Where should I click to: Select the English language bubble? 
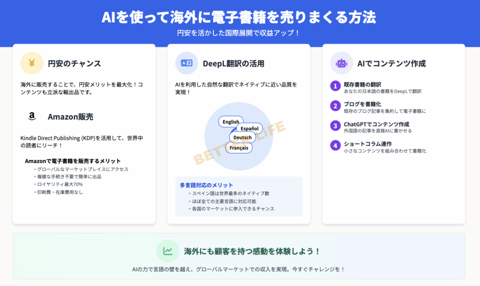[231, 122]
